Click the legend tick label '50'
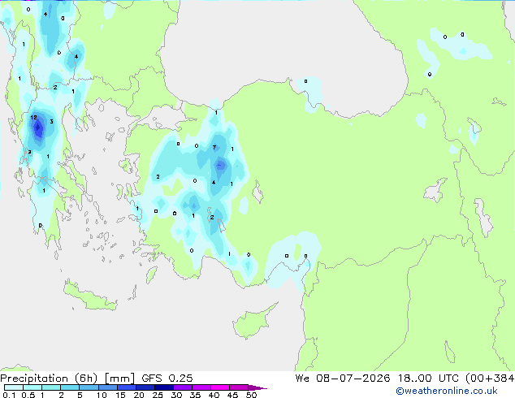 point(251,395)
